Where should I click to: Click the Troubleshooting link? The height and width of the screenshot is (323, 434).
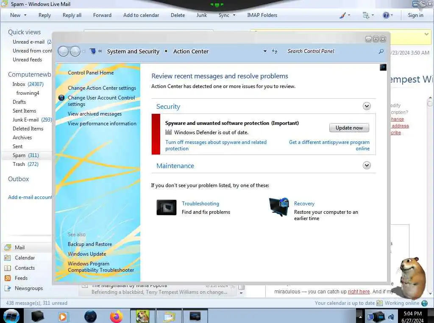[x=200, y=204]
